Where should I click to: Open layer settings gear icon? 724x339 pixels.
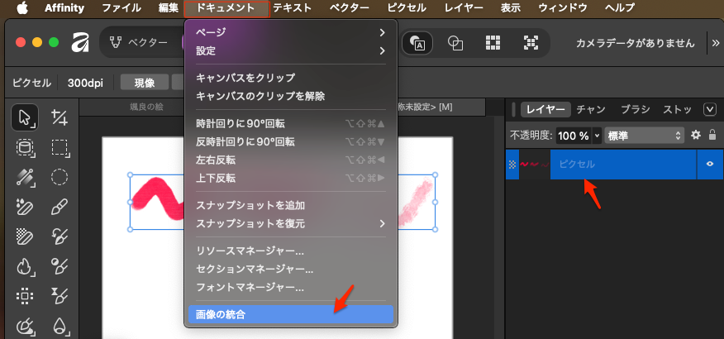tap(695, 135)
